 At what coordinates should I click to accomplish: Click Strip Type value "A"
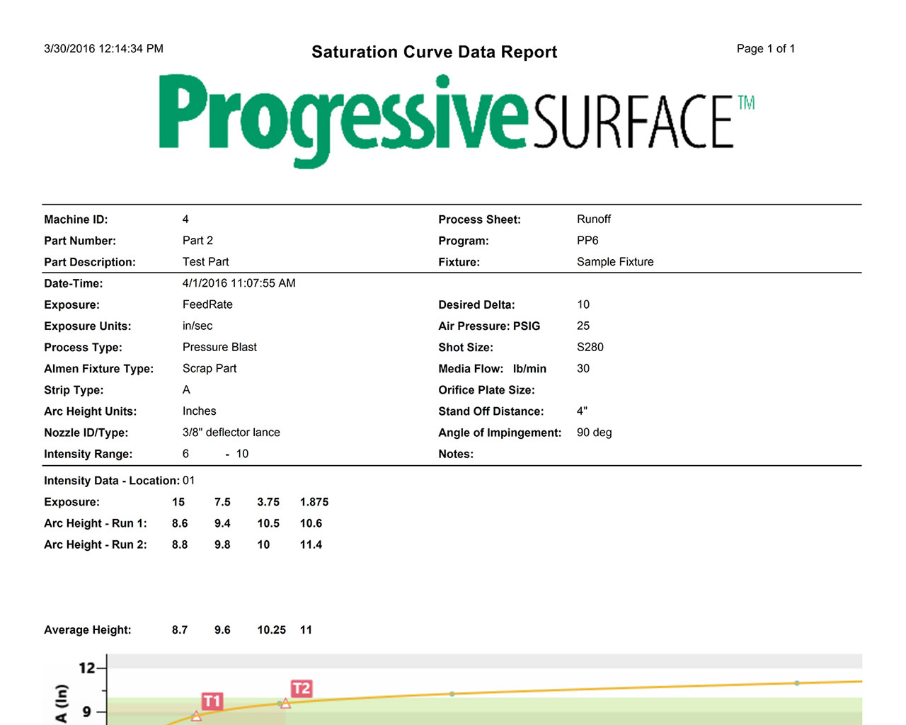(186, 389)
